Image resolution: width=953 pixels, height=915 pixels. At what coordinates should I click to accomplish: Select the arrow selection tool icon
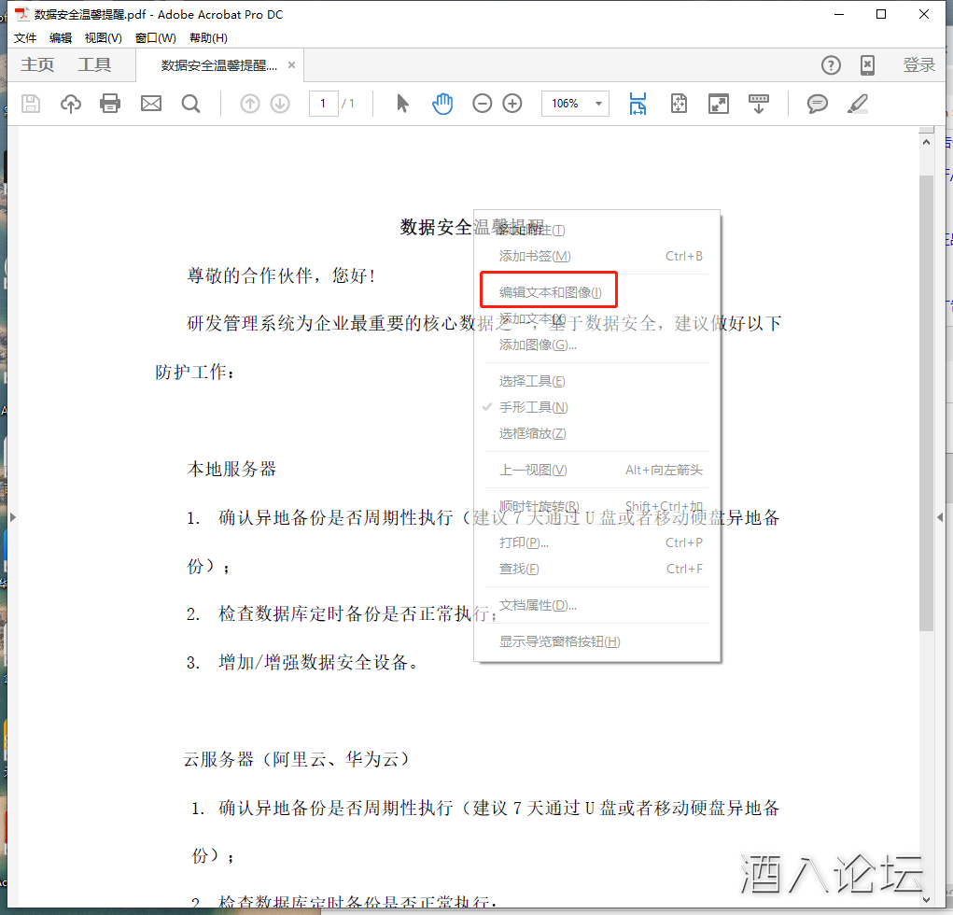(x=402, y=104)
